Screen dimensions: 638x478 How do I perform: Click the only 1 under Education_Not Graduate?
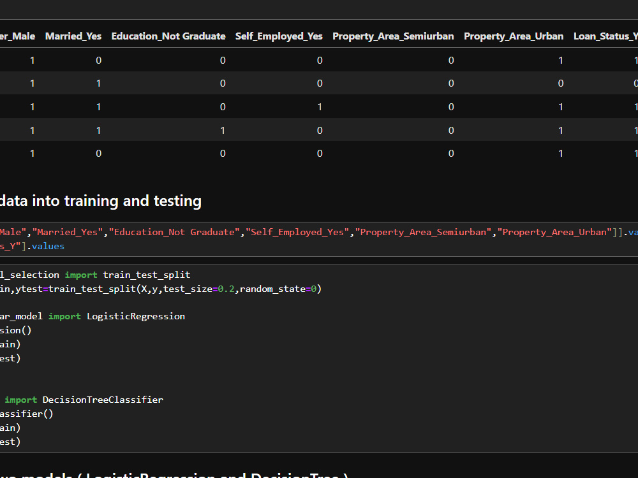223,131
